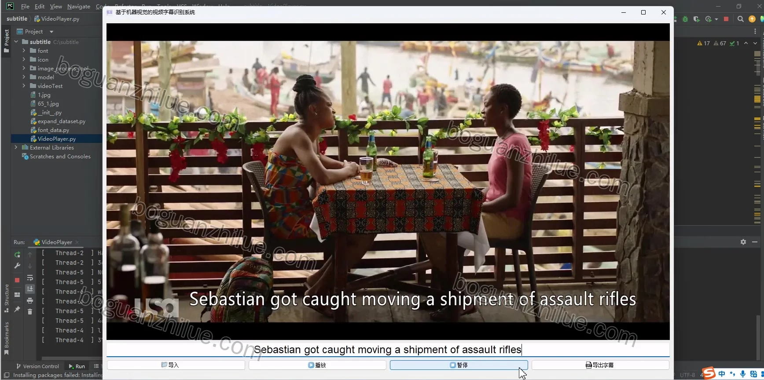This screenshot has height=380, width=764.
Task: Expand External Libraries node
Action: click(x=16, y=147)
